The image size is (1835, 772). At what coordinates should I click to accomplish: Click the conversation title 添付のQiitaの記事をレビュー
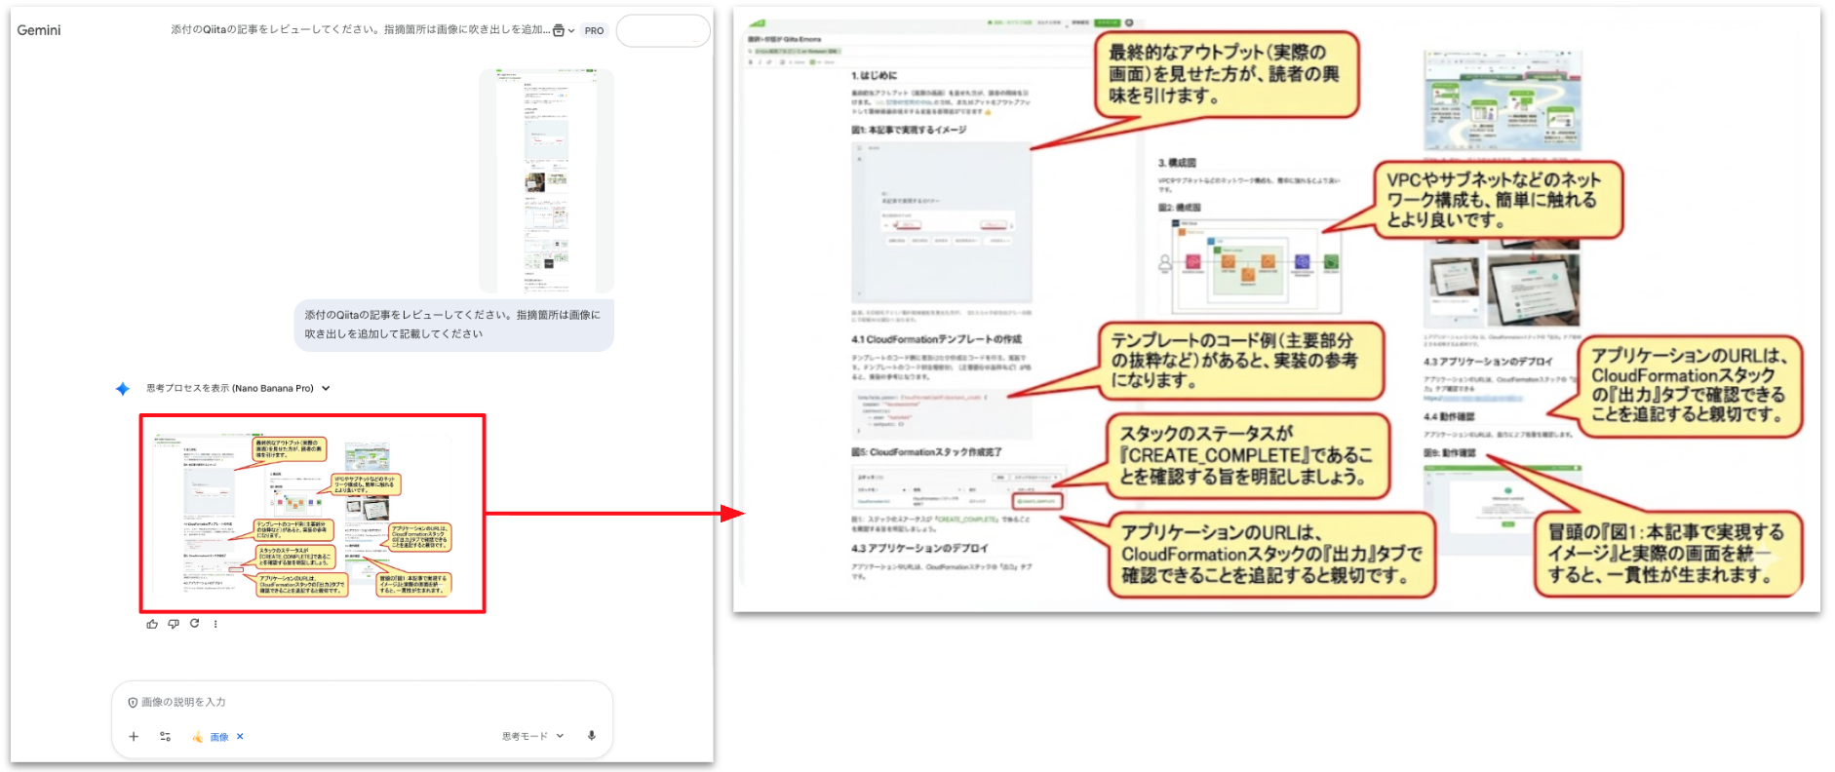click(x=360, y=30)
